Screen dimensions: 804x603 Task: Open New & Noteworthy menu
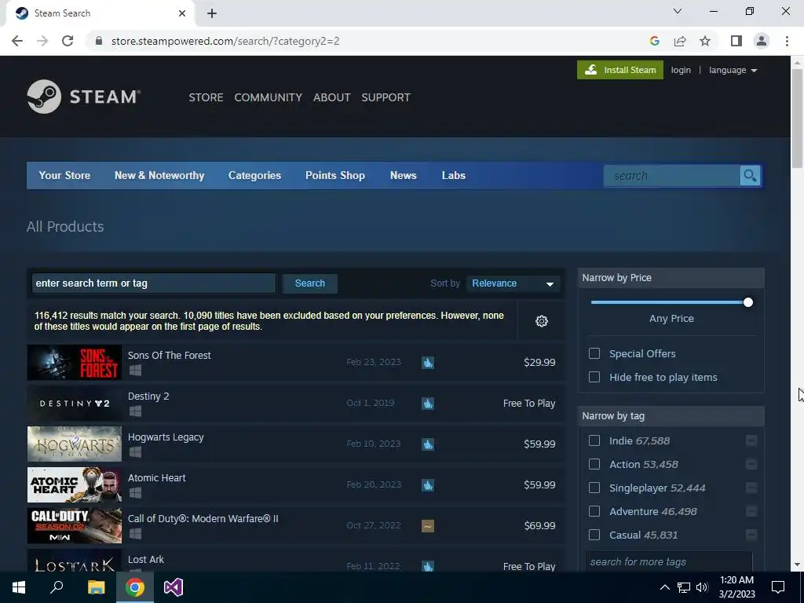(x=159, y=175)
